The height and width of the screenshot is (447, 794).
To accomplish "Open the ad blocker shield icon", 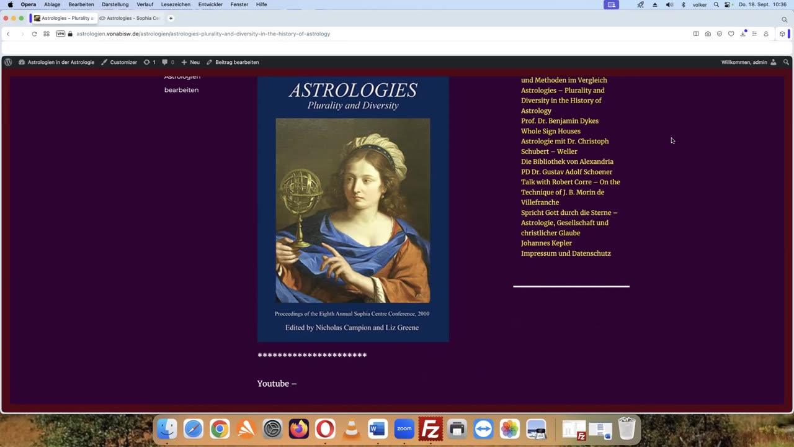I will point(720,34).
